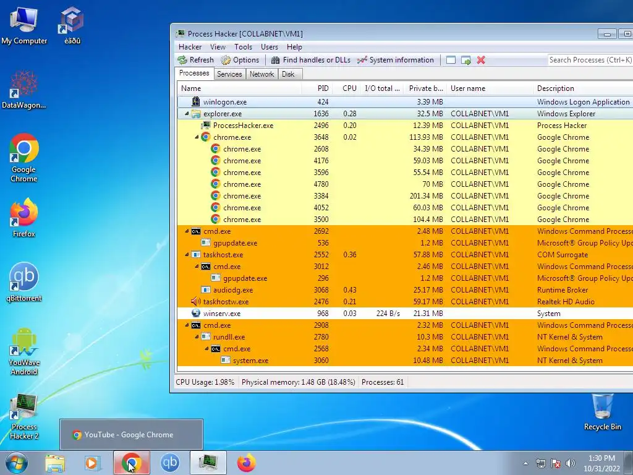Sort by the I/O total column header
The image size is (633, 475).
click(x=382, y=88)
